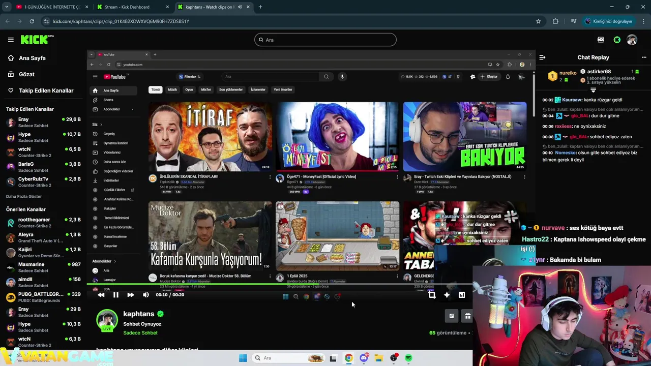Open PUBG_BATTLEGR... channel in recommended list
651x366 pixels.
pos(43,297)
